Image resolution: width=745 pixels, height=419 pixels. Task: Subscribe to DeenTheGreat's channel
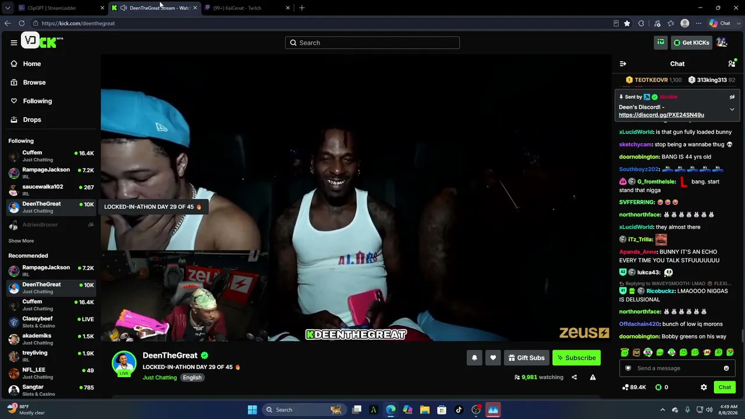tap(576, 358)
